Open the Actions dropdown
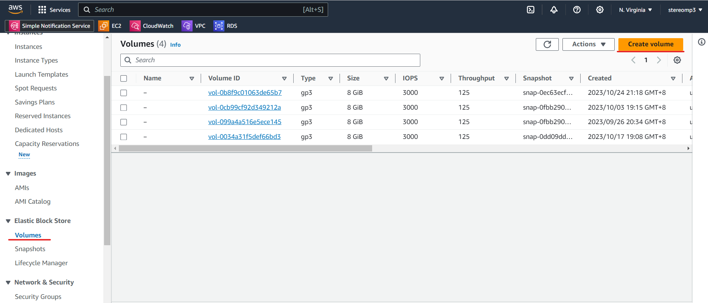Image resolution: width=708 pixels, height=303 pixels. pos(588,44)
